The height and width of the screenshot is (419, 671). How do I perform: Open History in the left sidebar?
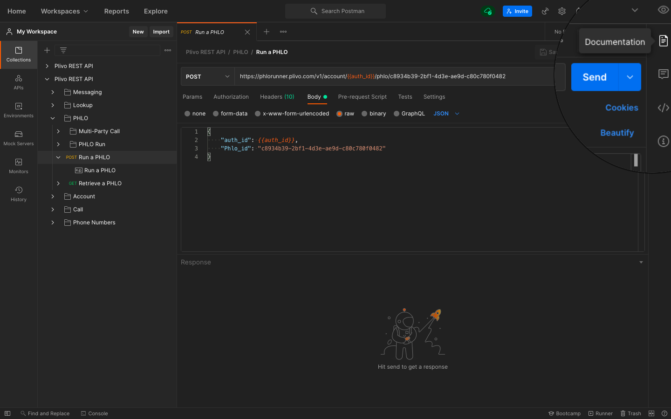click(x=19, y=194)
